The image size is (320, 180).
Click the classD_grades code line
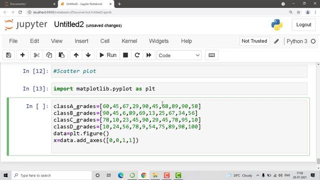point(127,126)
